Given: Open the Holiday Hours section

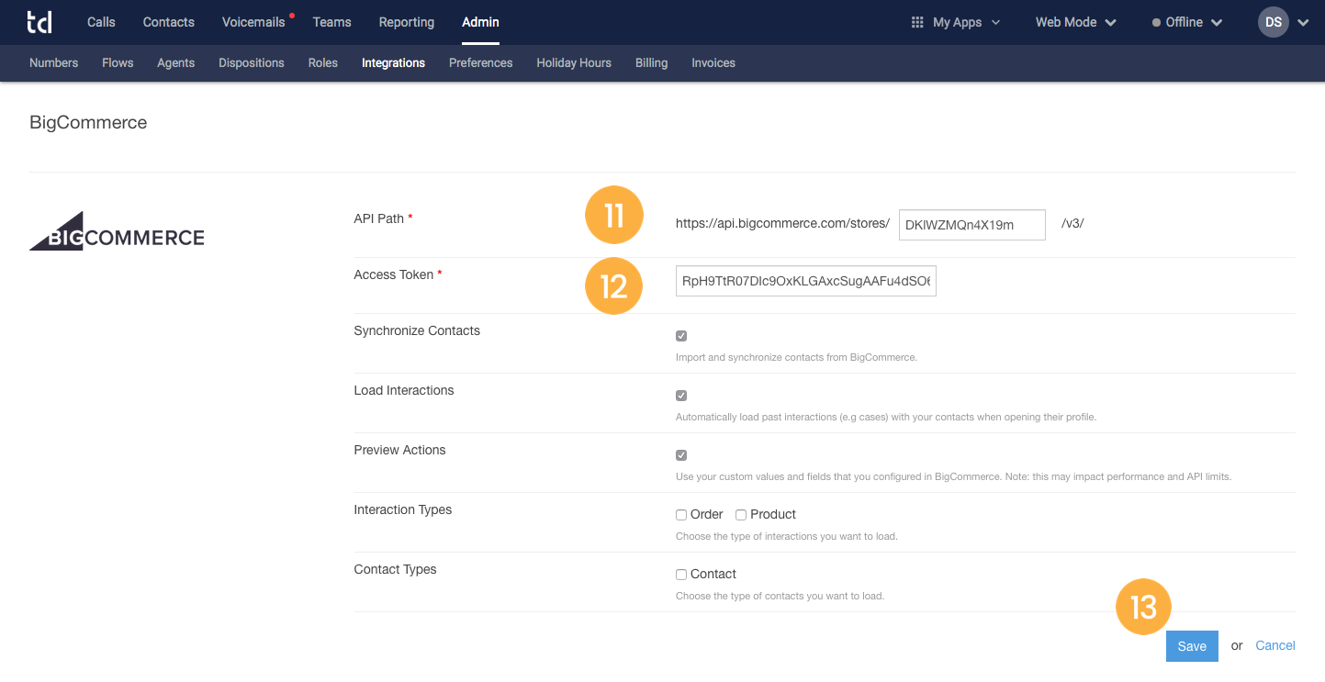Looking at the screenshot, I should 574,63.
